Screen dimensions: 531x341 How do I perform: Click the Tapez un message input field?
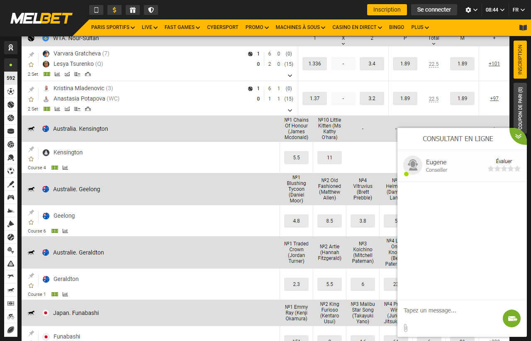(x=450, y=310)
